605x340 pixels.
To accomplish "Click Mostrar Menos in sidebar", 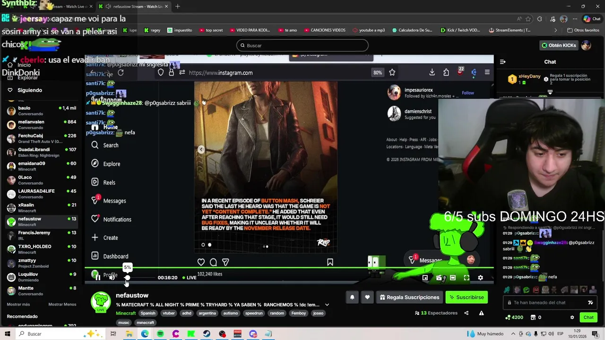I will tap(62, 305).
